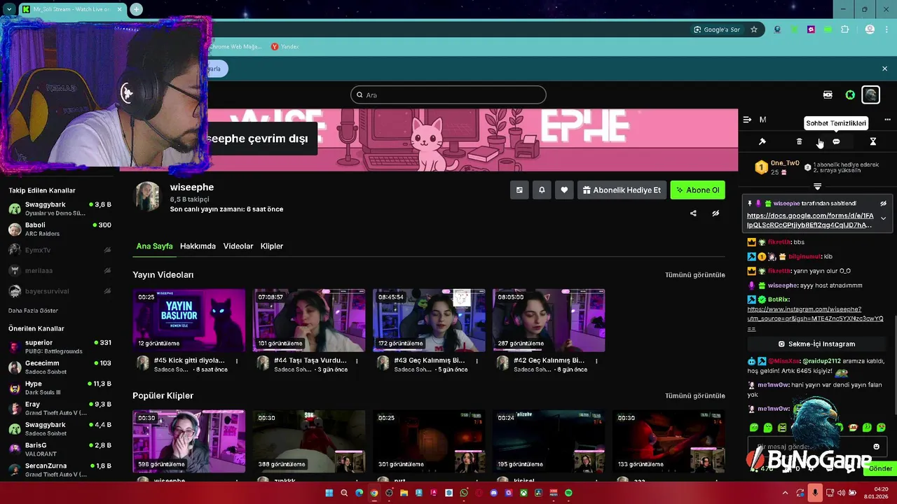Click the card icon left of the bell

tap(519, 190)
